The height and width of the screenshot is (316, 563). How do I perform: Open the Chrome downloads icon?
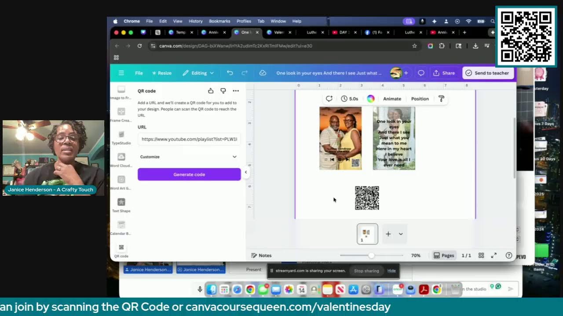475,46
